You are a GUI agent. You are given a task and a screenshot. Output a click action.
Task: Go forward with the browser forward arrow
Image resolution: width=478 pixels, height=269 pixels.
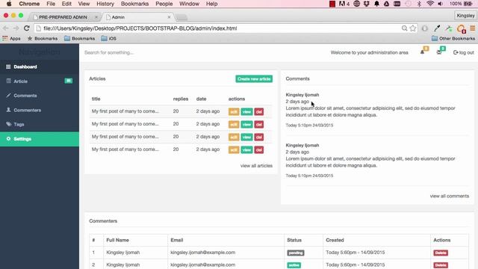tap(16, 28)
